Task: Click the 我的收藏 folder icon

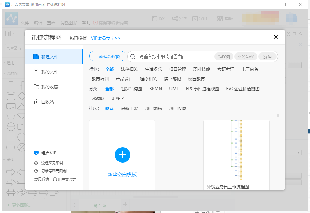Action: click(x=36, y=87)
